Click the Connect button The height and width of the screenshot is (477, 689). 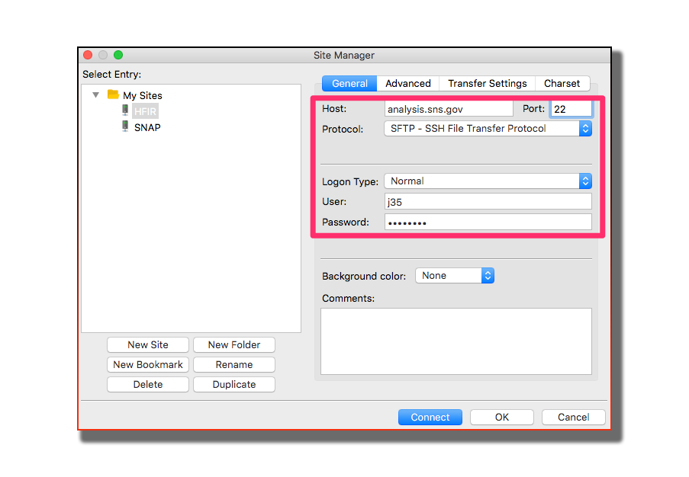[430, 417]
